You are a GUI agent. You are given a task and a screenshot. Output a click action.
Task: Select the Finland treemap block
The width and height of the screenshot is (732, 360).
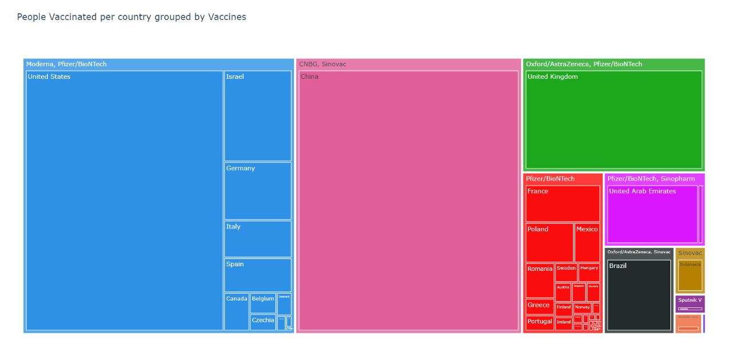(x=564, y=309)
